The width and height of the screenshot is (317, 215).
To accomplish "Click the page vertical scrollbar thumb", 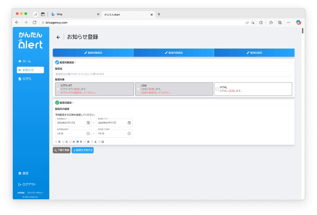I will click(x=302, y=31).
